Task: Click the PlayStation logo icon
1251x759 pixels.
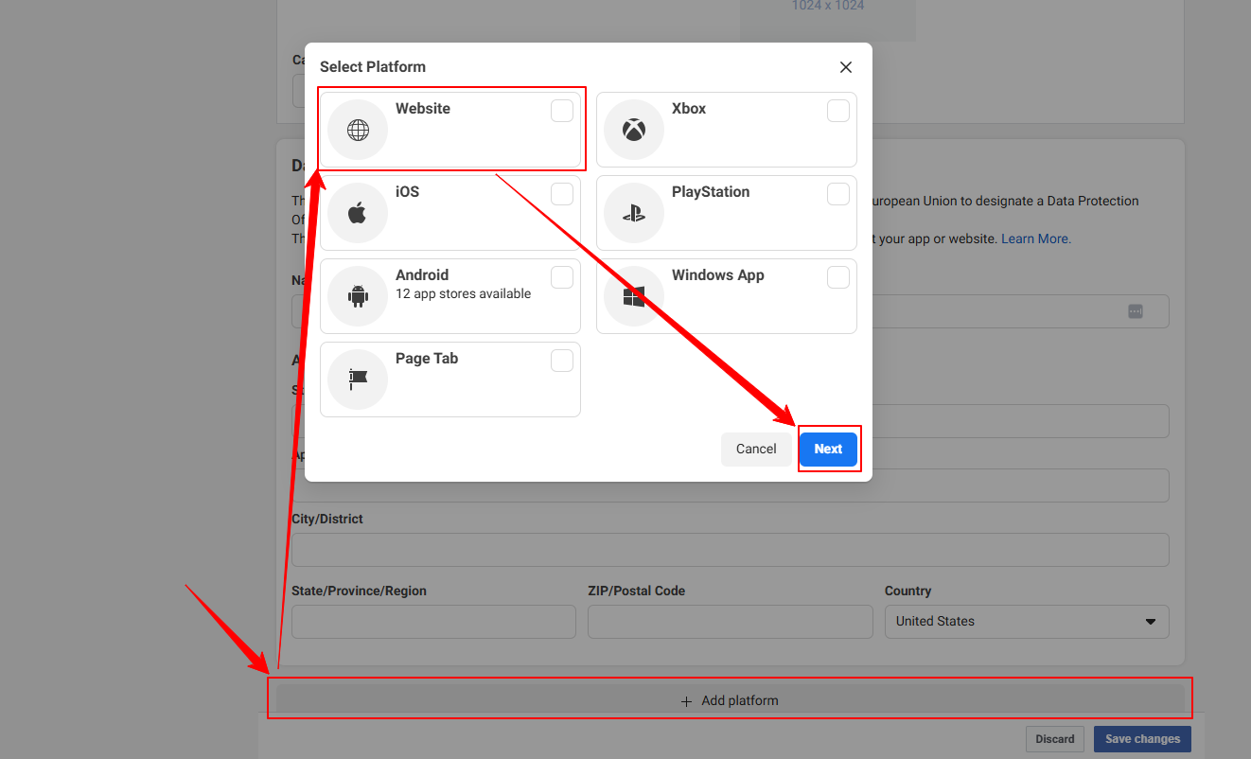Action: (634, 213)
